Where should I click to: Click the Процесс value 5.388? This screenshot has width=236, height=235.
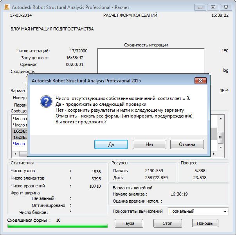pyautogui.click(x=200, y=171)
